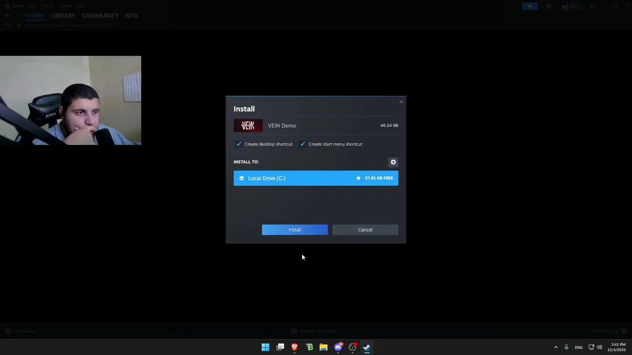Click the microphone tray icon
The height and width of the screenshot is (355, 632).
pos(566,347)
